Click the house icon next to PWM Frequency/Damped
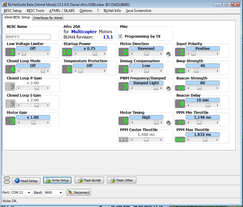The height and width of the screenshot is (207, 243). point(168,88)
